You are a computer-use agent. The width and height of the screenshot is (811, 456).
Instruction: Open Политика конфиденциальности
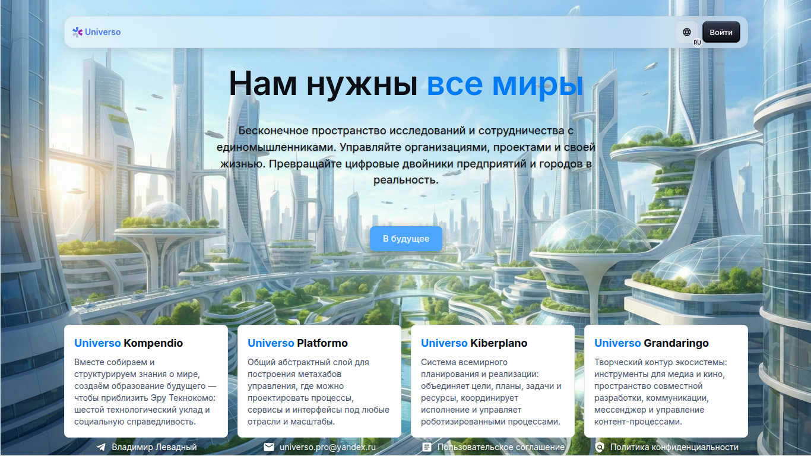[674, 447]
